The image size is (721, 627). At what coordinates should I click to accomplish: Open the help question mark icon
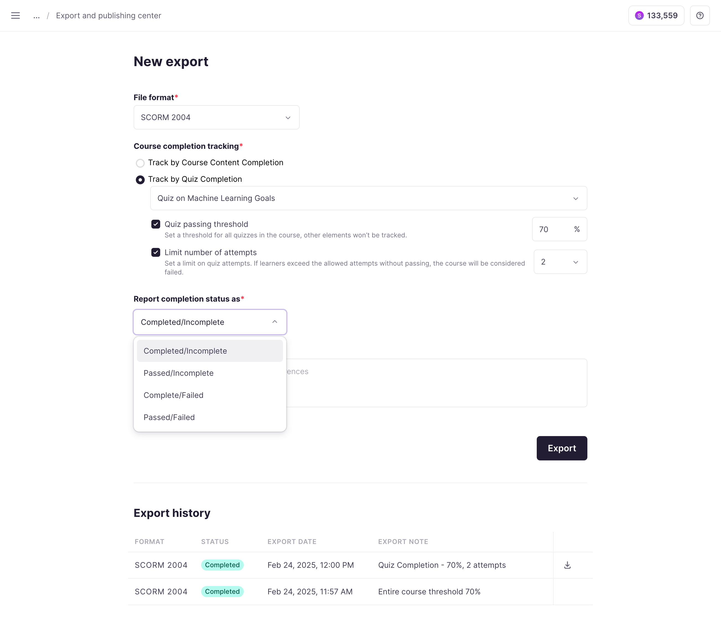tap(700, 15)
